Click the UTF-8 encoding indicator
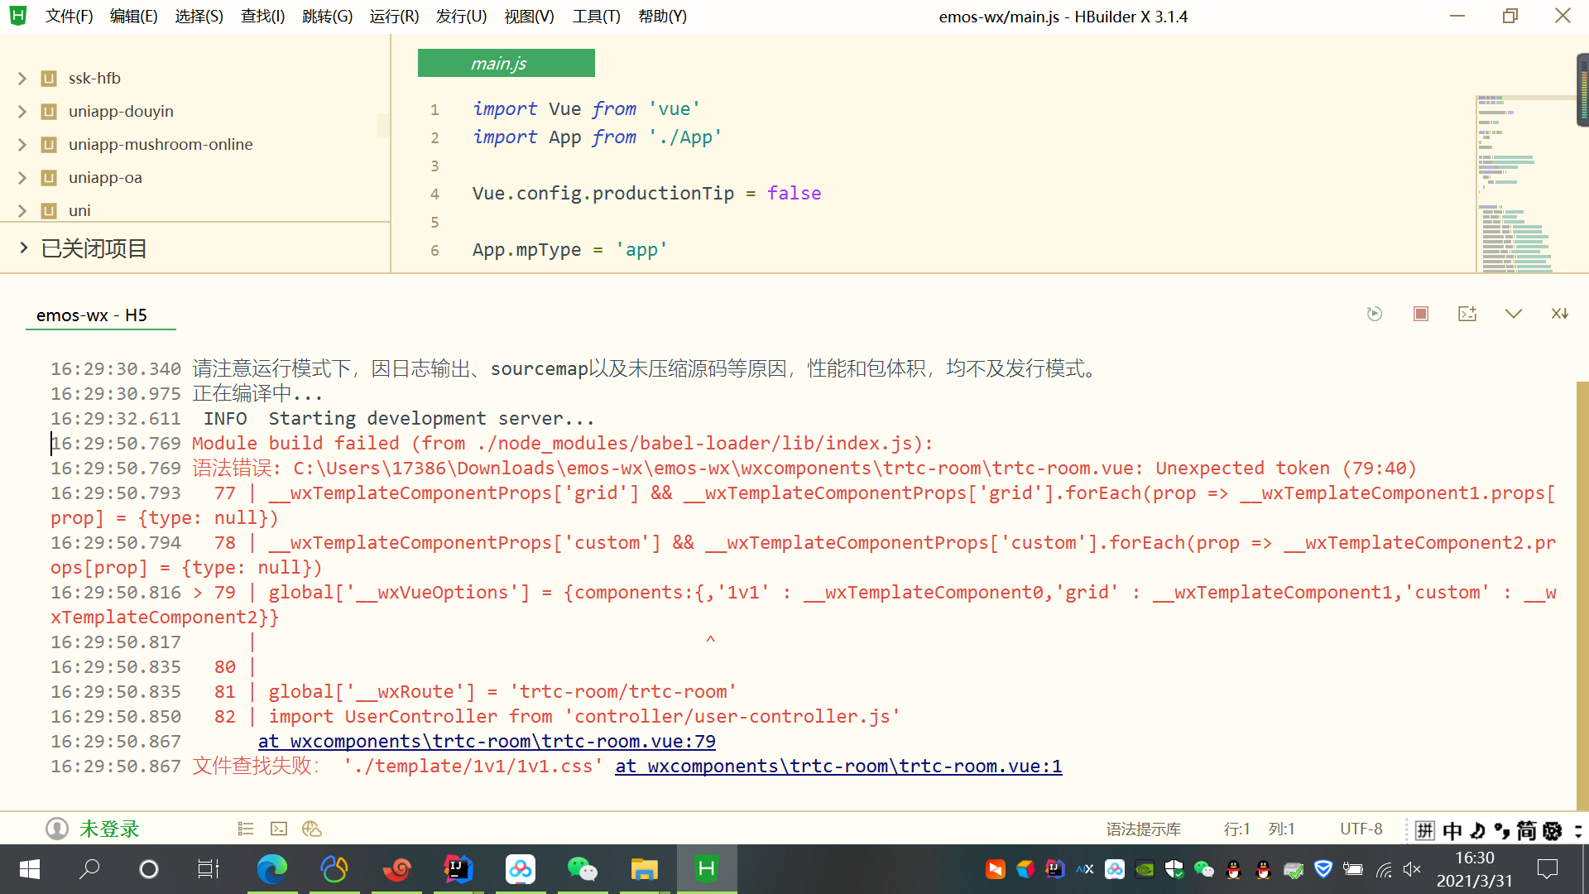Screen dimensions: 1589x894 click(x=1361, y=829)
